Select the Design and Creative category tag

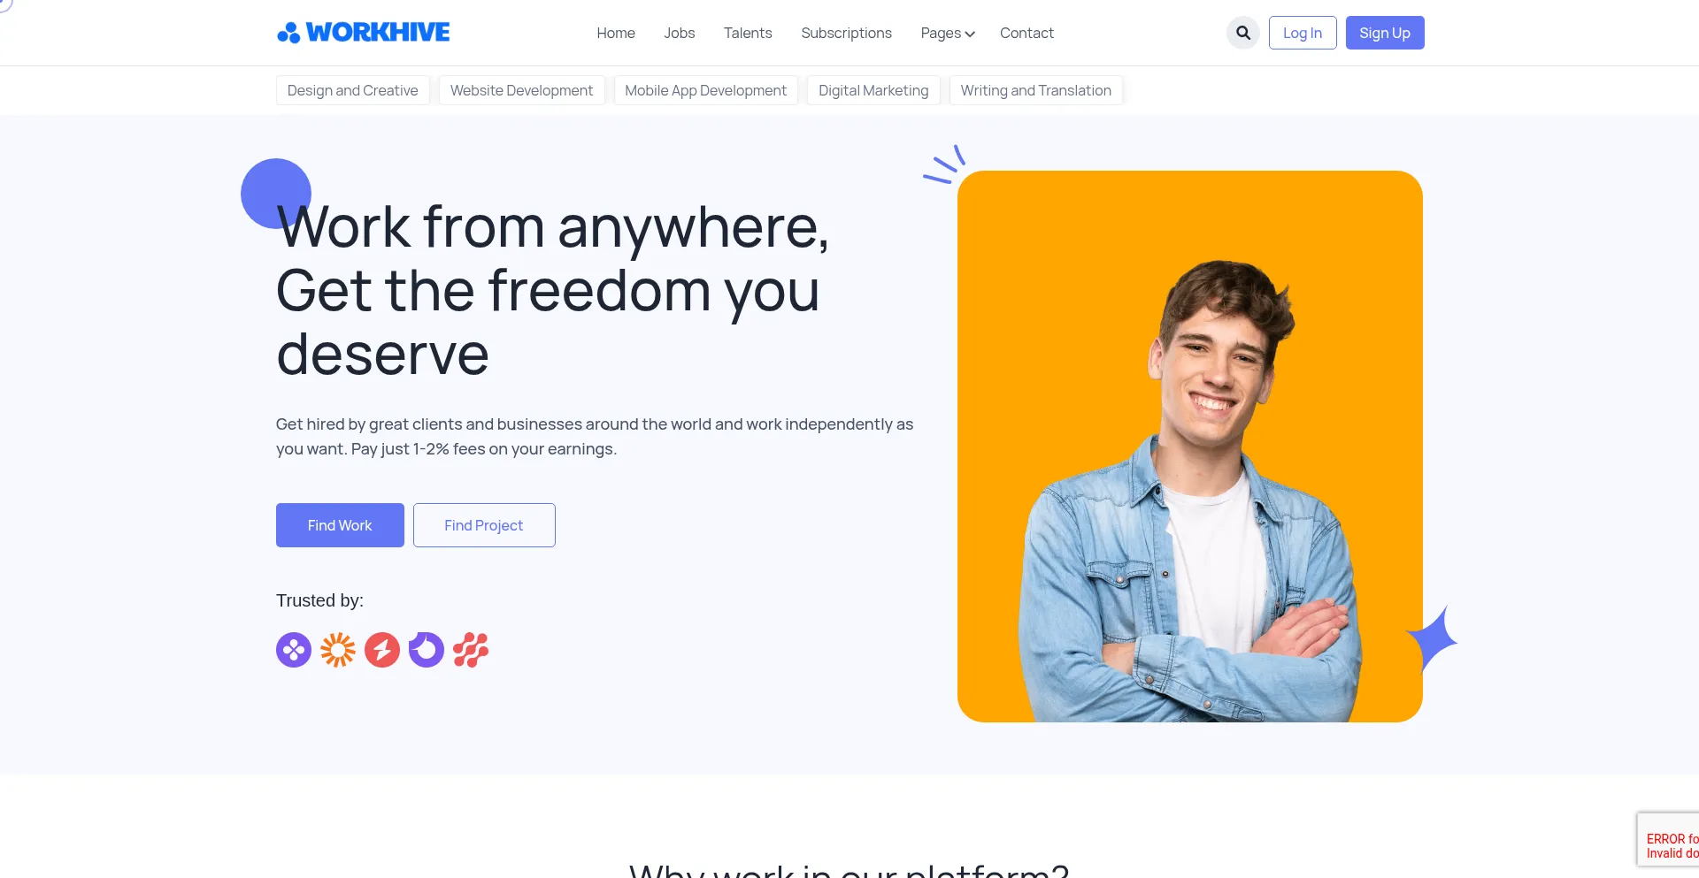click(x=353, y=90)
